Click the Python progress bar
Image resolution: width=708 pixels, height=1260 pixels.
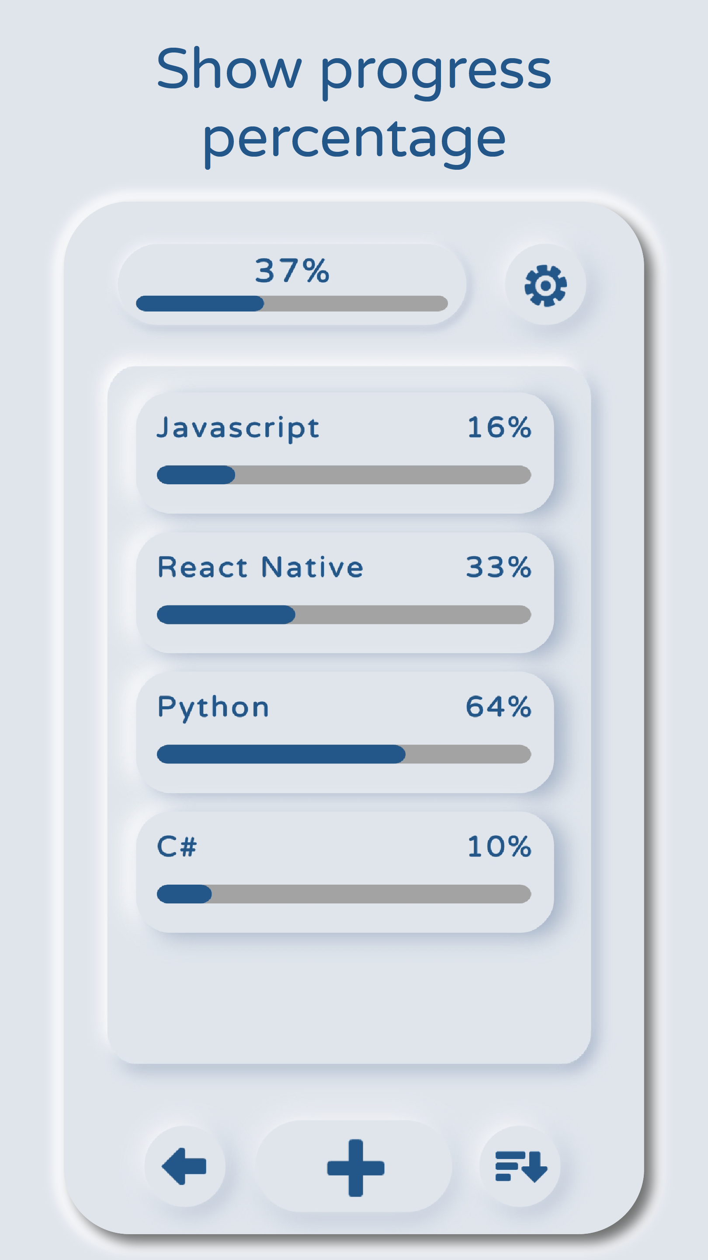(344, 754)
